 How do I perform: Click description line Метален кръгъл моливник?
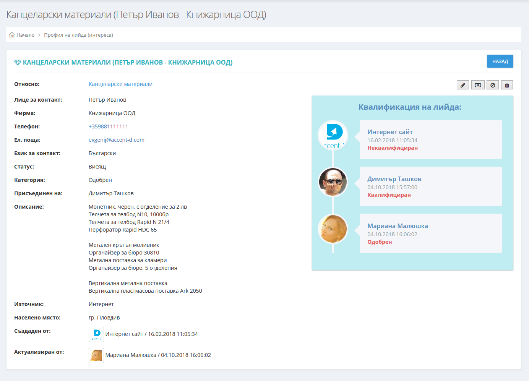(x=124, y=245)
